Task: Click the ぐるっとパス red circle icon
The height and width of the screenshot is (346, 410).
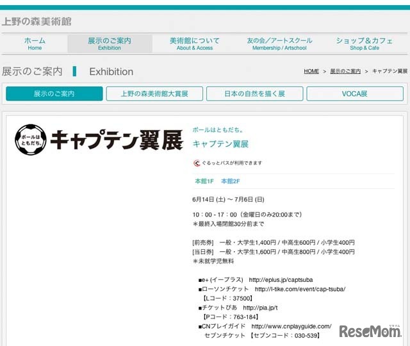Action: [197, 163]
